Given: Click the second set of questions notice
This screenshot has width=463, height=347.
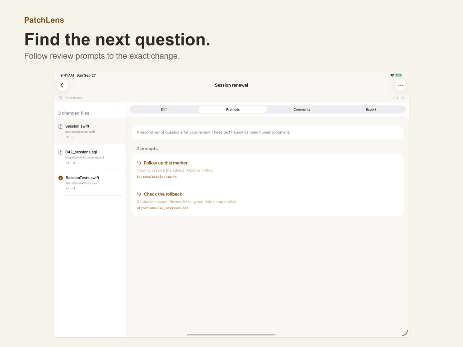Looking at the screenshot, I should [x=268, y=132].
